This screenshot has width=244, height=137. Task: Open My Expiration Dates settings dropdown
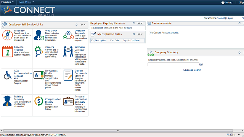(140, 34)
